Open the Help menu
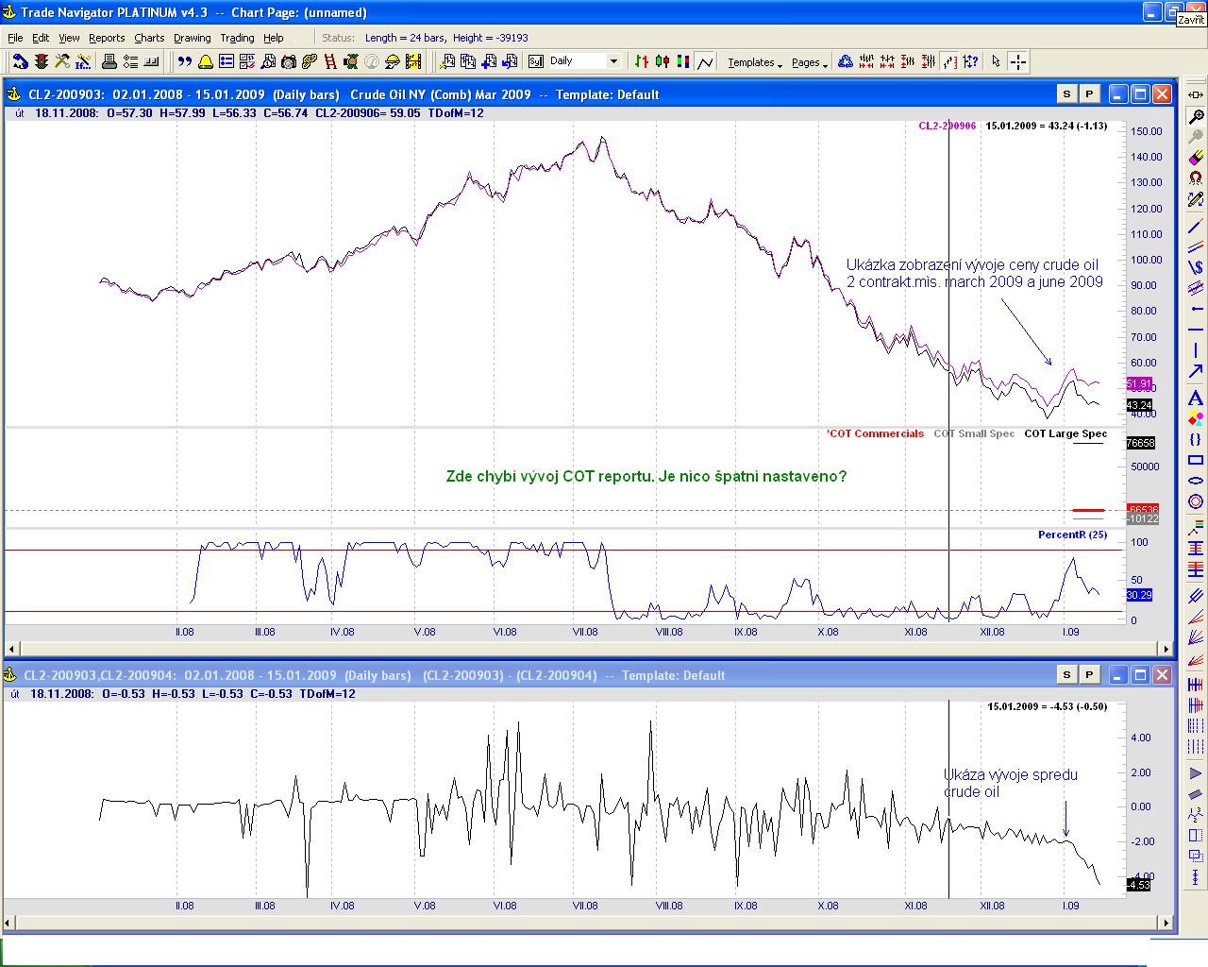This screenshot has height=967, width=1208. (274, 38)
